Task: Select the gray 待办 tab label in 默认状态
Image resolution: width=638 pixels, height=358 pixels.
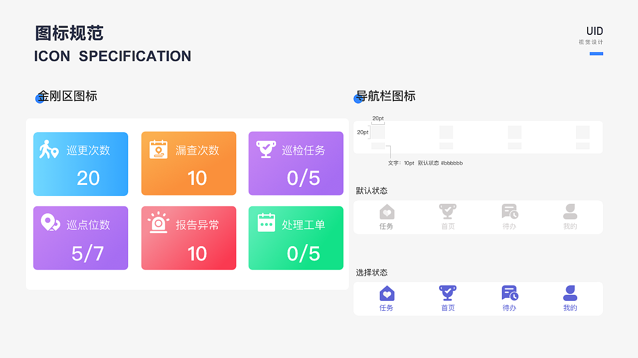Action: point(509,226)
